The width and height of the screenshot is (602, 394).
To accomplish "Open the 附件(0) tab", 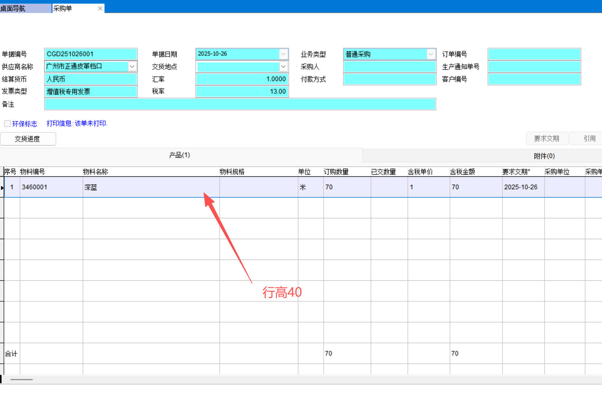I will (x=544, y=156).
